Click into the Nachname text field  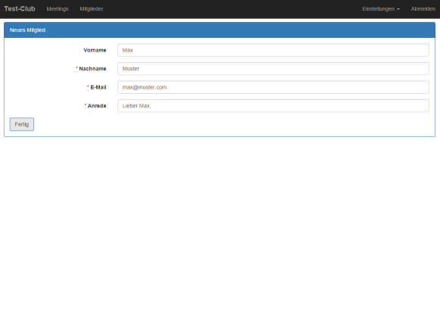point(273,69)
